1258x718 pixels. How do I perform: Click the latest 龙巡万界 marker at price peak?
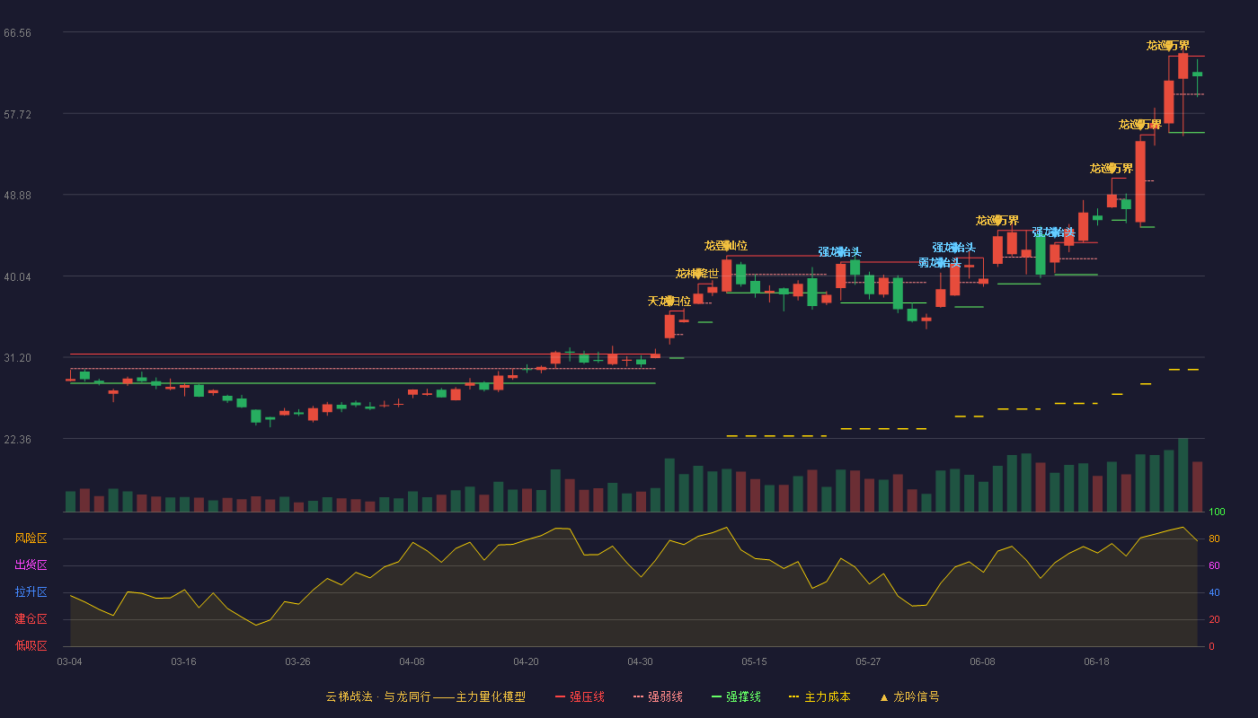click(1168, 45)
